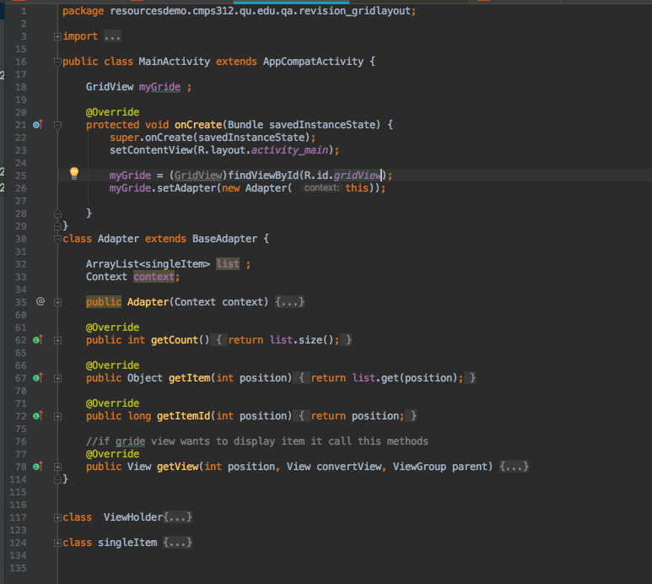Click the MainActivity class name
This screenshot has width=652, height=584.
click(175, 62)
